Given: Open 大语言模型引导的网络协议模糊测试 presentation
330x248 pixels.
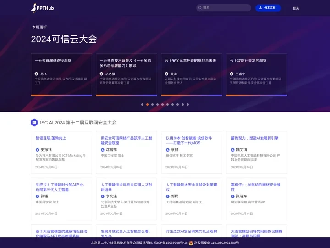Looking at the screenshot, I should tap(257, 233).
